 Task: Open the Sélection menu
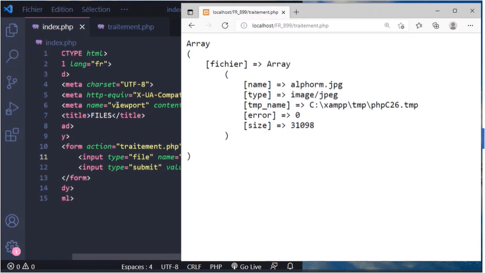96,10
